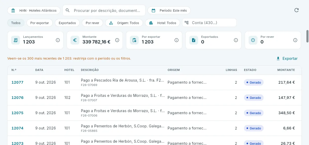This screenshot has height=145, width=309.
Task: Click the info icon on Por rever card
Action: [x=295, y=40]
